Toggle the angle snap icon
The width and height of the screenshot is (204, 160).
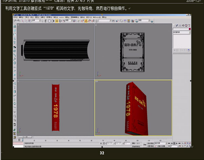[x=86, y=21]
